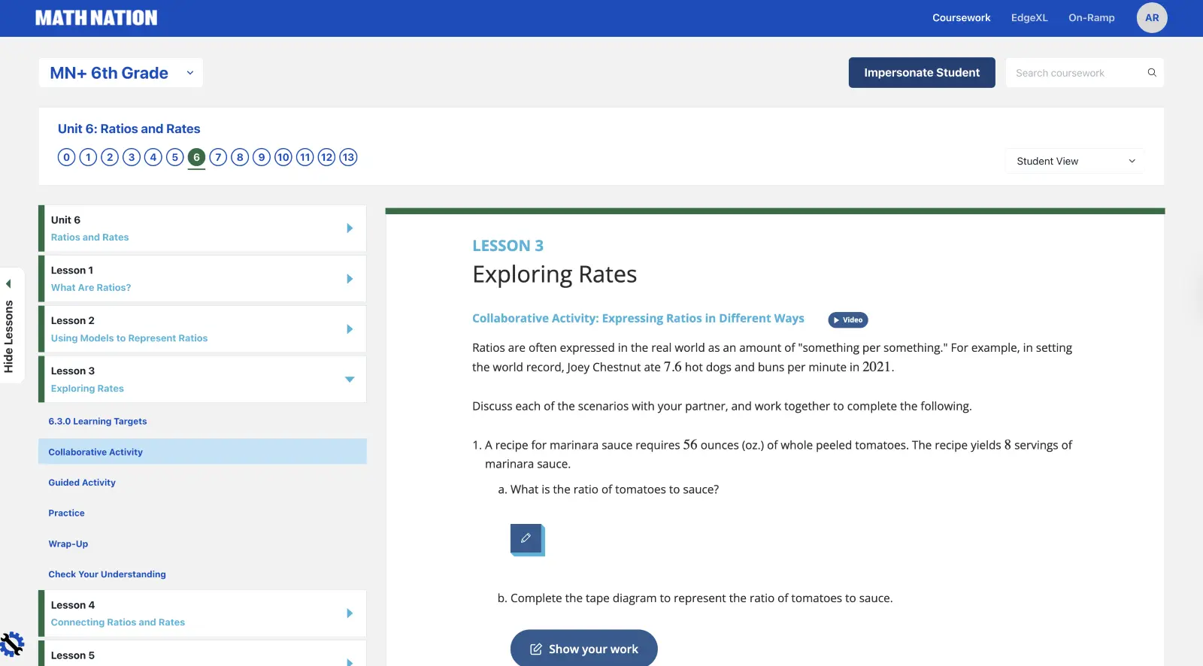This screenshot has height=666, width=1203.
Task: Click the gear tools icon at bottom left
Action: click(12, 644)
